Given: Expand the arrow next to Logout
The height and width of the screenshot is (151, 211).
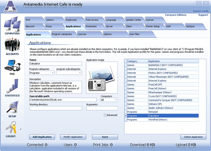Looking at the screenshot, I should 21,129.
